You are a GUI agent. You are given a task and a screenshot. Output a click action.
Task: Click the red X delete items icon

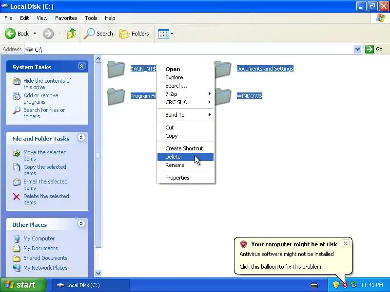17,197
